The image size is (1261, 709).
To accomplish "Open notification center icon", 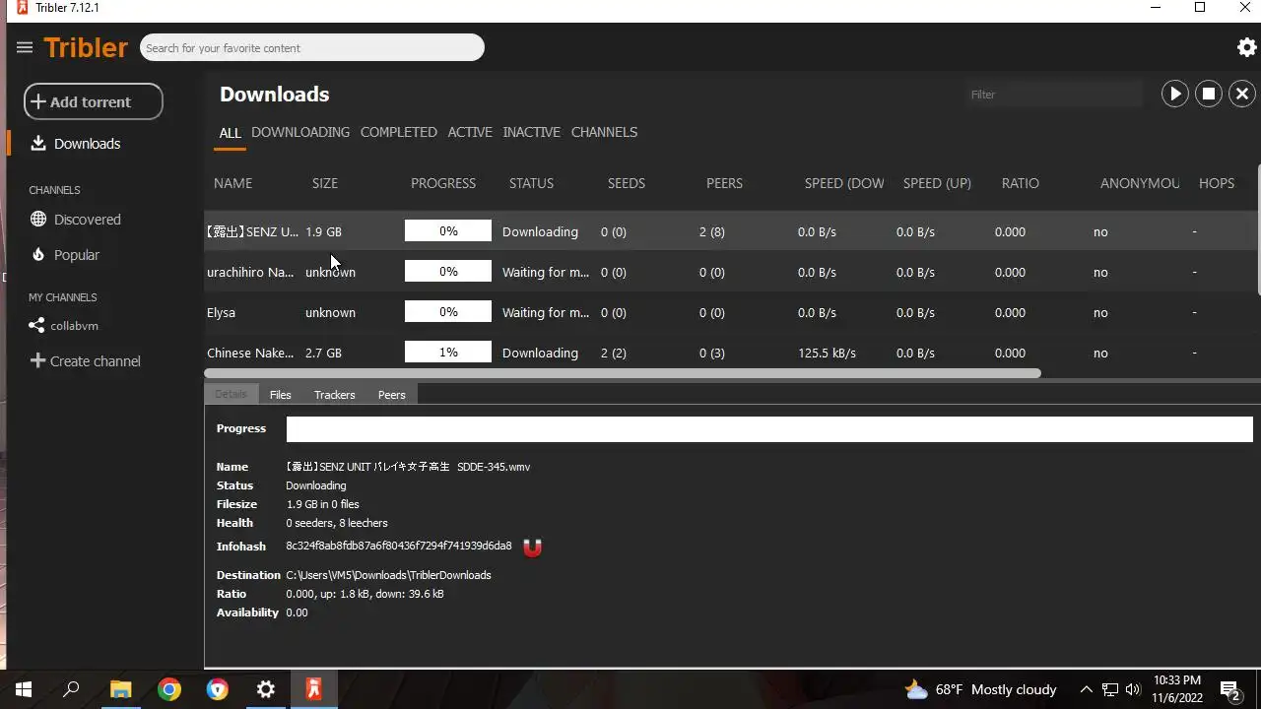I will coord(1229,689).
